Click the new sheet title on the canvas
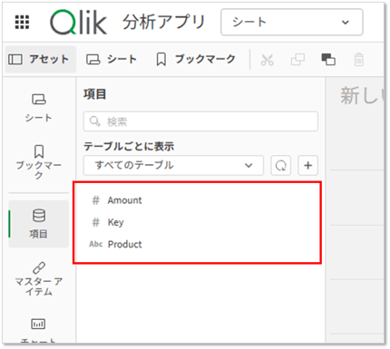 tap(362, 96)
